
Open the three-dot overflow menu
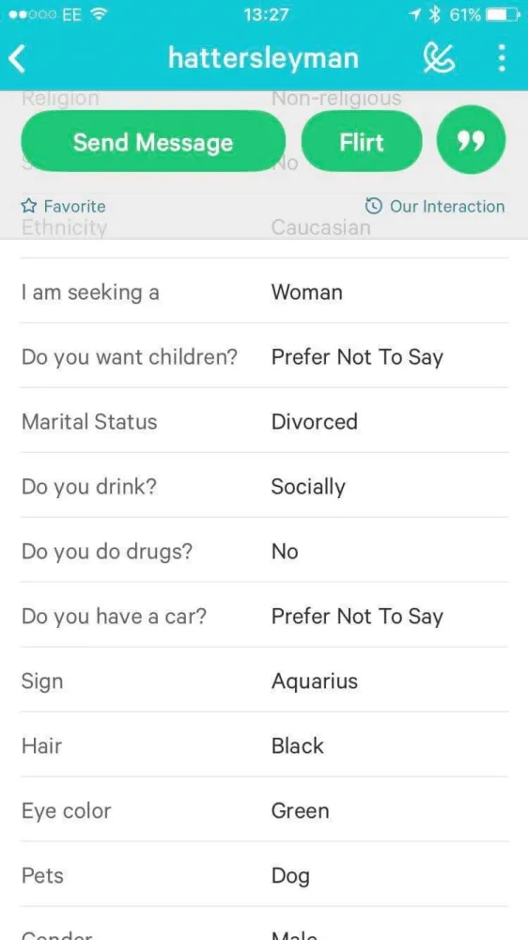[502, 58]
